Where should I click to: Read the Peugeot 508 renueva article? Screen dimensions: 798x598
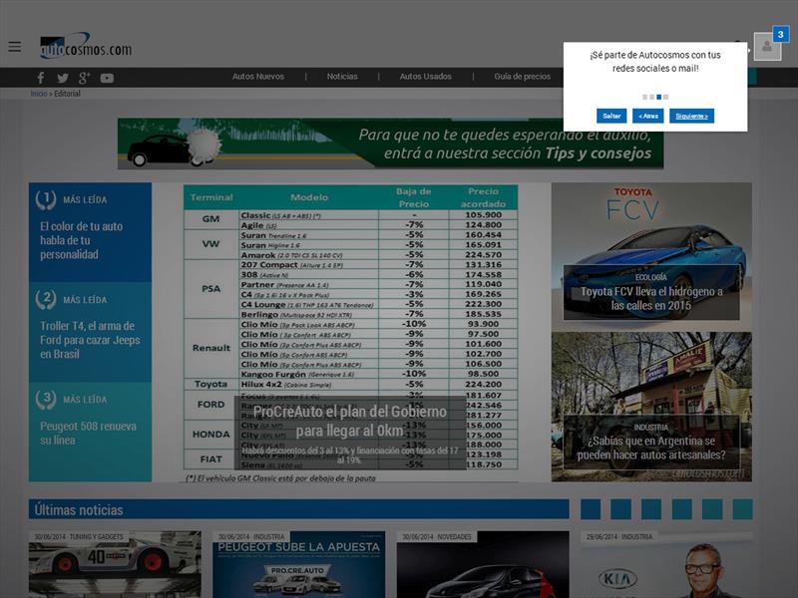pos(88,433)
